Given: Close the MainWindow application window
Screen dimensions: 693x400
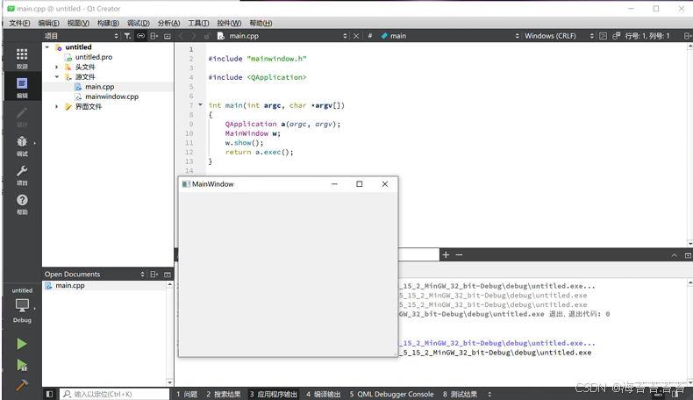Looking at the screenshot, I should 385,184.
